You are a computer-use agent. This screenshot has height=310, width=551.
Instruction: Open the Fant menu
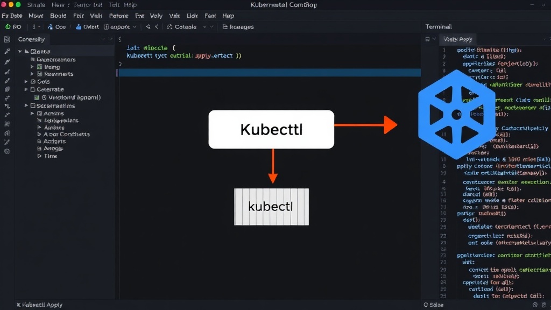[210, 16]
